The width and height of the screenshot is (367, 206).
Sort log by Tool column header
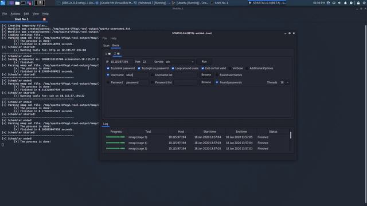pos(148,132)
